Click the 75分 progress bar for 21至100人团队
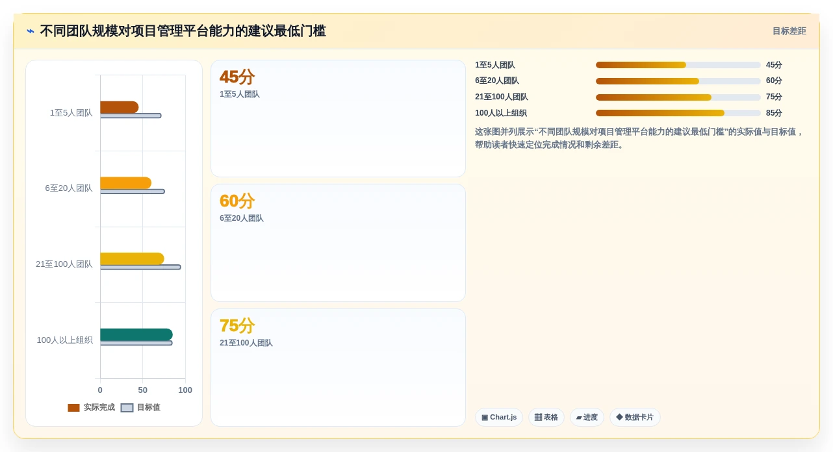Screen dimensions: 833x452 [x=678, y=97]
